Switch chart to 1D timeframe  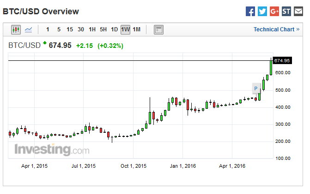(114, 30)
